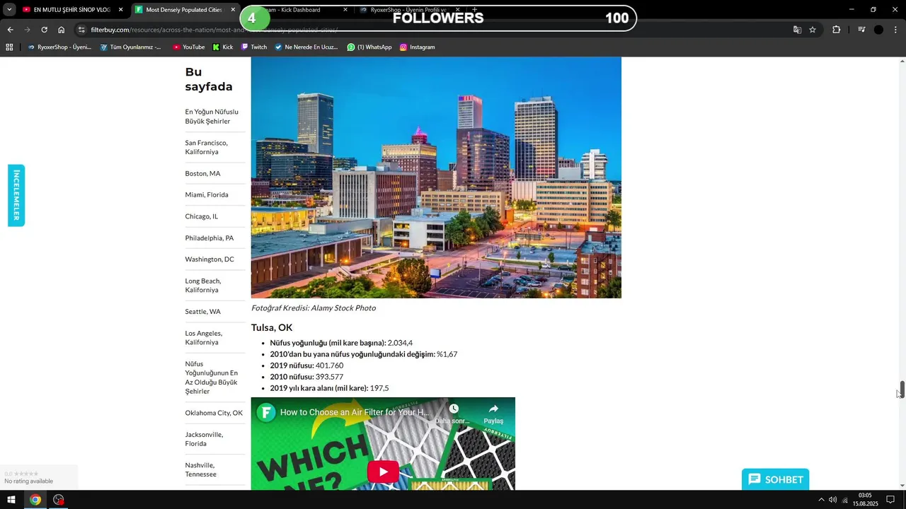Click the video title How to Choose an Air Filter
Screen dimensions: 906x509
tap(355, 412)
